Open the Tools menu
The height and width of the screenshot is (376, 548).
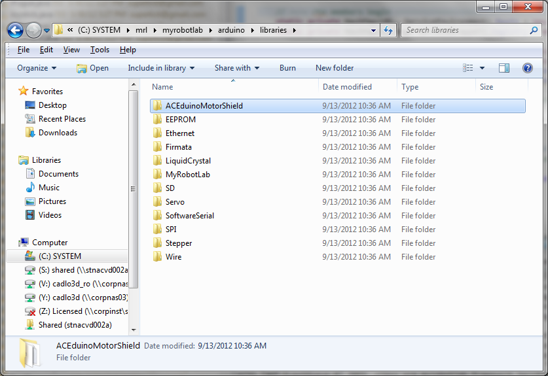pyautogui.click(x=100, y=50)
